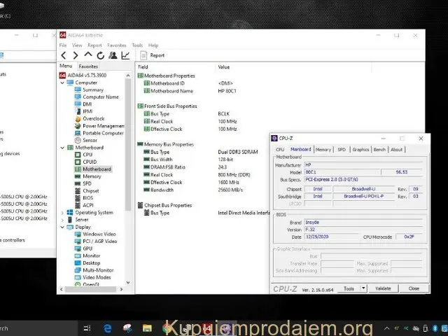Viewport: 448px width, 336px height.
Task: Switch to the Favorites tab in sidebar
Action: [x=88, y=66]
